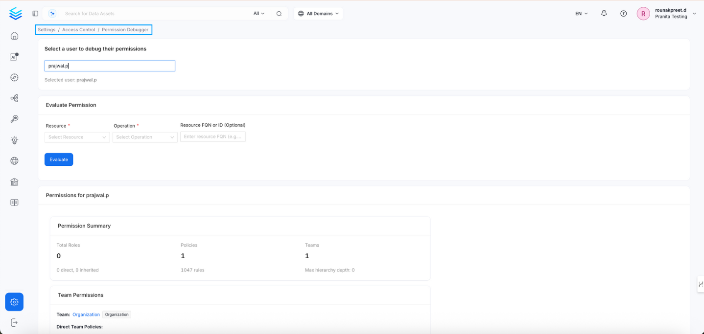Open the Glossary book icon
The width and height of the screenshot is (704, 334).
(x=14, y=201)
